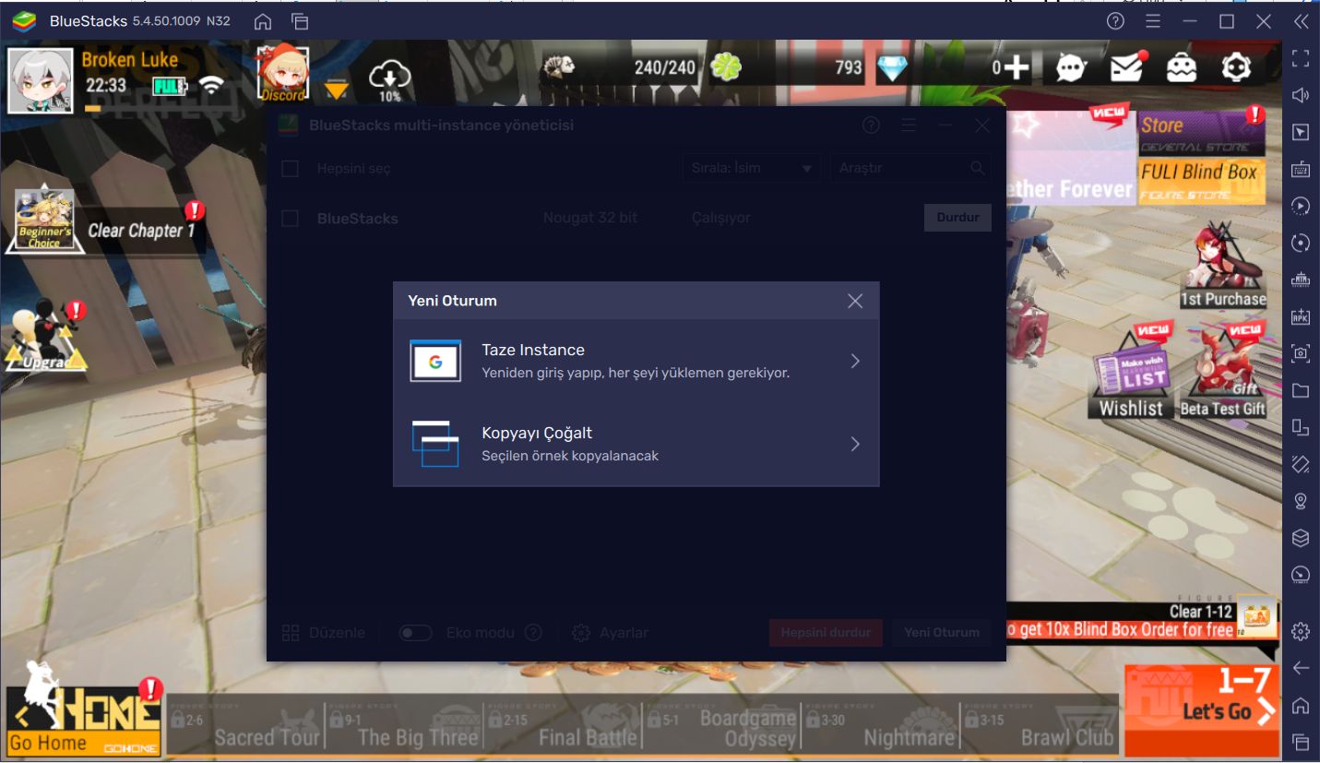Viewport: 1320px width, 763px height.
Task: Click Düzenle arrange option
Action: click(x=323, y=633)
